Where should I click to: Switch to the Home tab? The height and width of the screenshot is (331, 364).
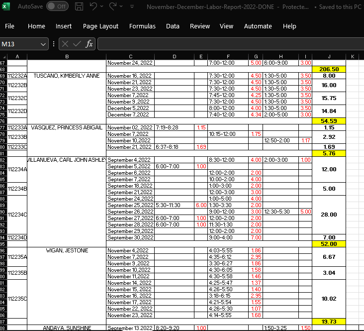(x=36, y=26)
